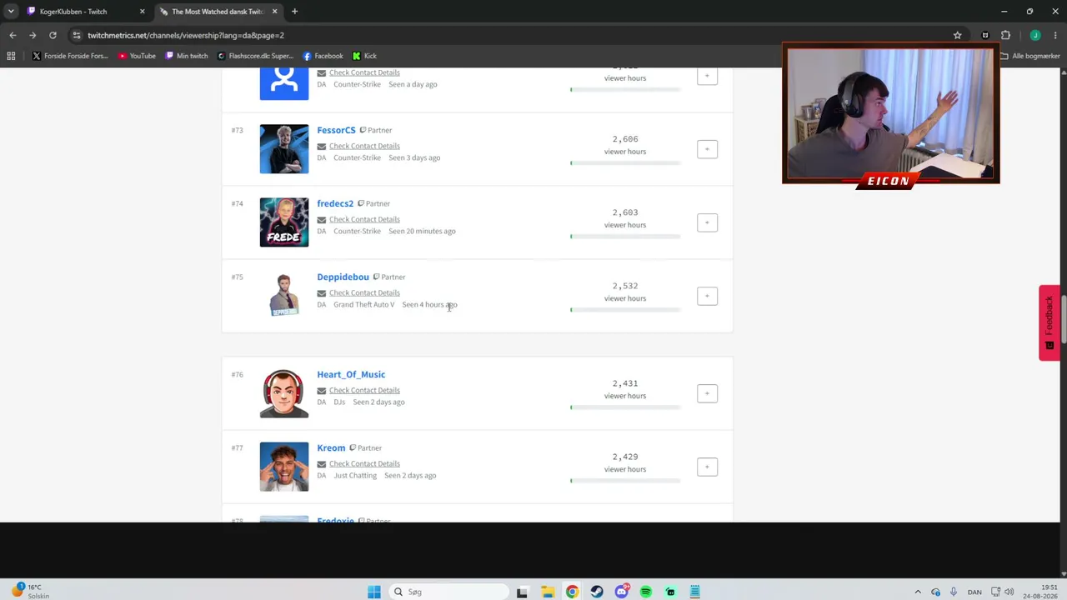The image size is (1067, 600).
Task: Open the Notepad taskbar icon
Action: coord(695,592)
